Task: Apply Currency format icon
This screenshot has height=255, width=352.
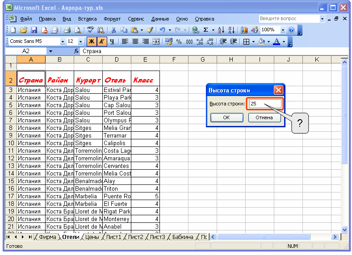Action: pyautogui.click(x=168, y=42)
